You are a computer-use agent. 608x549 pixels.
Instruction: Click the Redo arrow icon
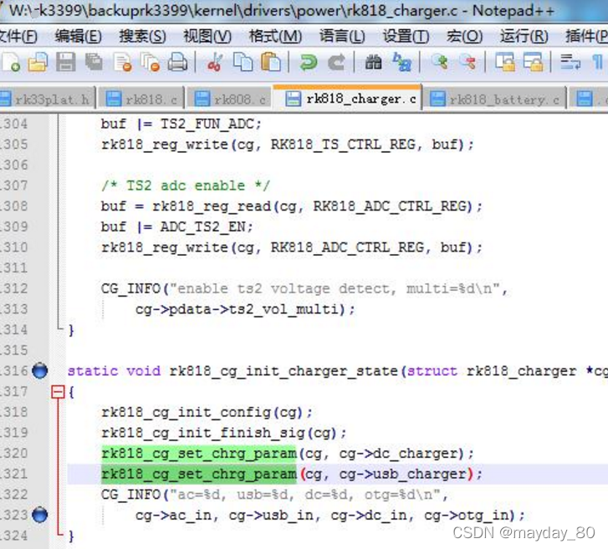(336, 63)
